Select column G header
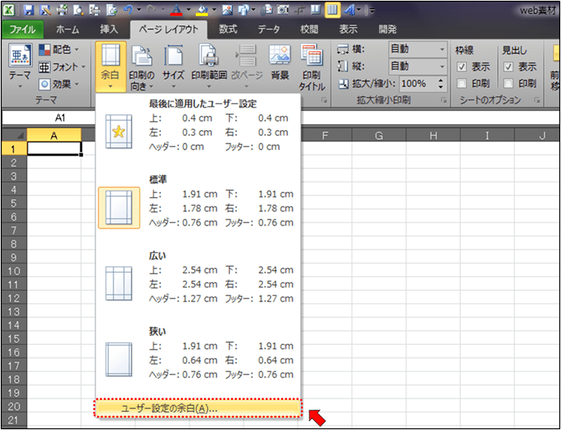The image size is (561, 430). coord(379,136)
